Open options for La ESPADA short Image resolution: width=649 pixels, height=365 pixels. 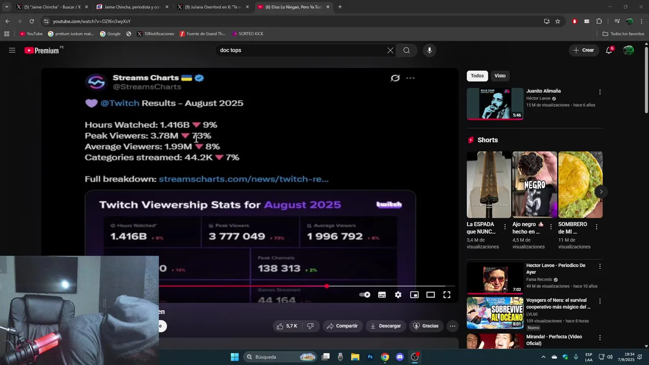click(x=504, y=227)
